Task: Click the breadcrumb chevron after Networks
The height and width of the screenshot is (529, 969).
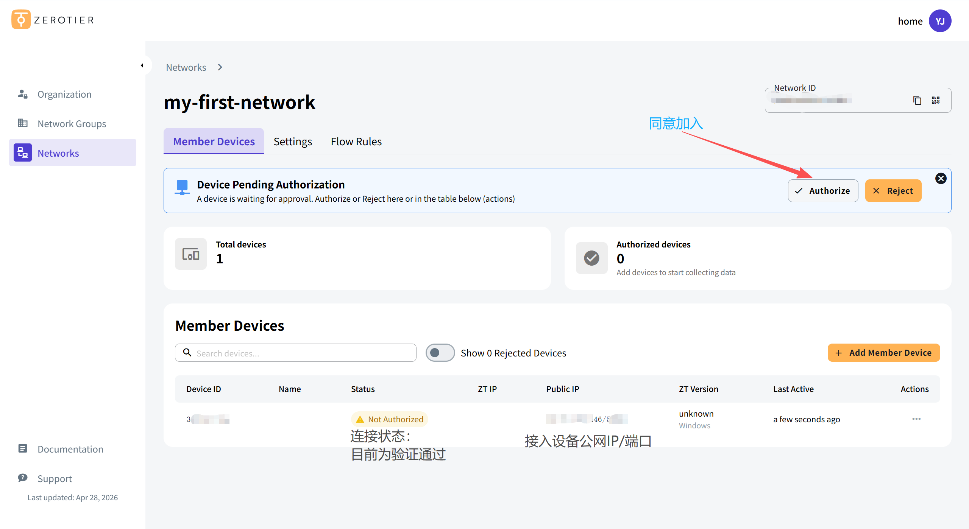Action: [220, 67]
